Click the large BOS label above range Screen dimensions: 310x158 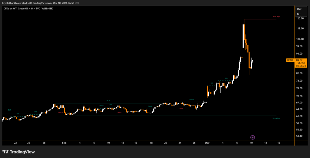click(108, 100)
